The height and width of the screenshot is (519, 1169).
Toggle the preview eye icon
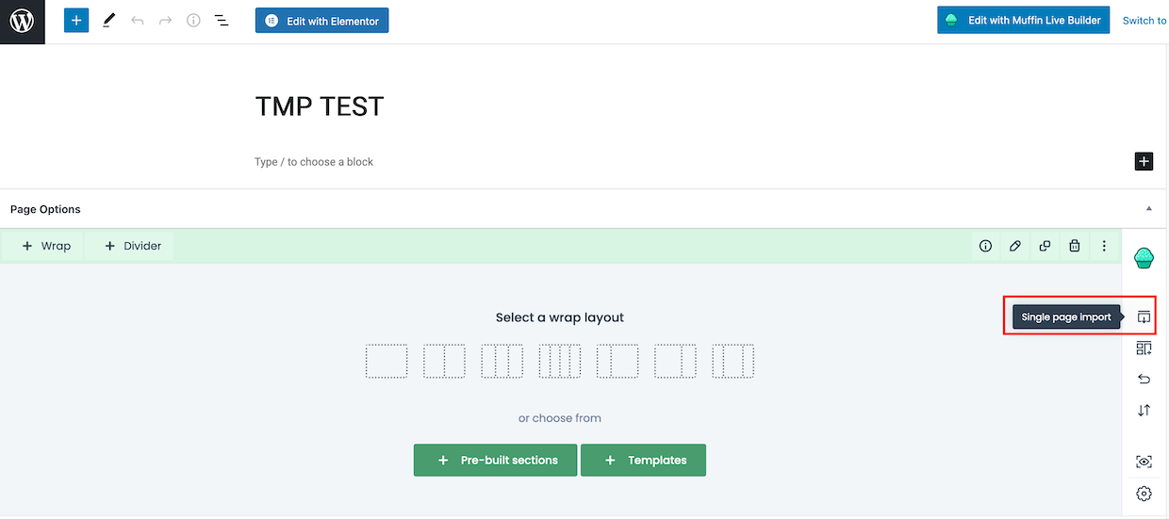[x=1144, y=462]
